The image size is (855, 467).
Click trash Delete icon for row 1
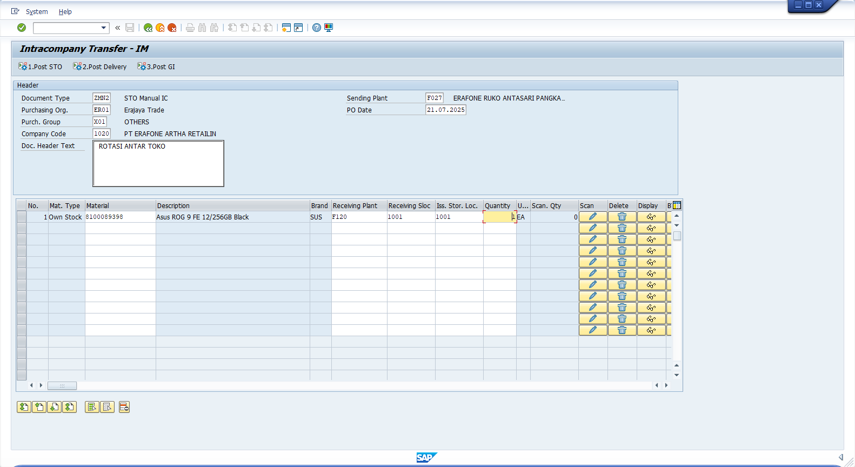pyautogui.click(x=622, y=217)
